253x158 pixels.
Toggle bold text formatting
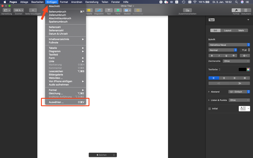click(212, 55)
